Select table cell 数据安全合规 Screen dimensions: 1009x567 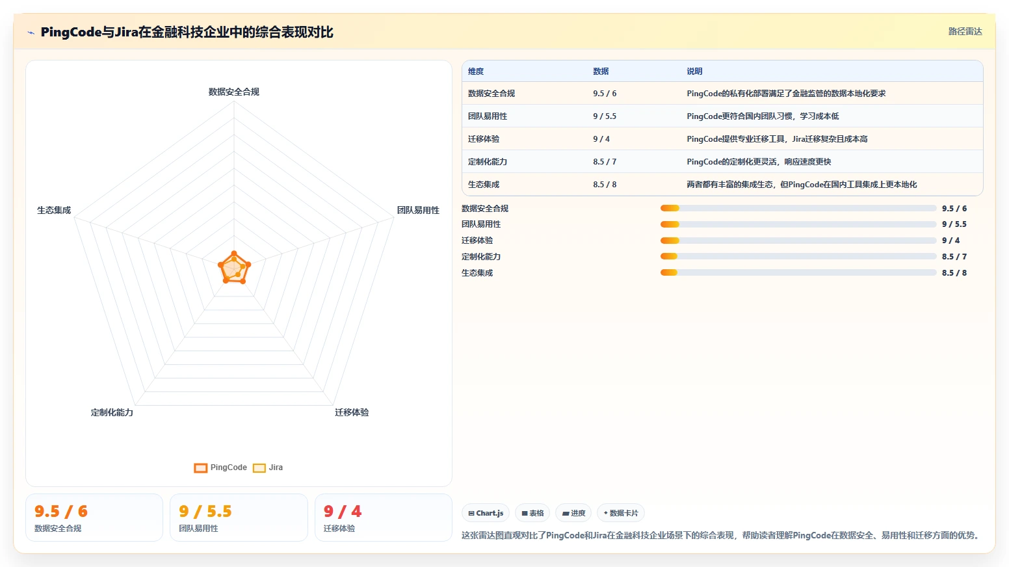[x=491, y=94]
